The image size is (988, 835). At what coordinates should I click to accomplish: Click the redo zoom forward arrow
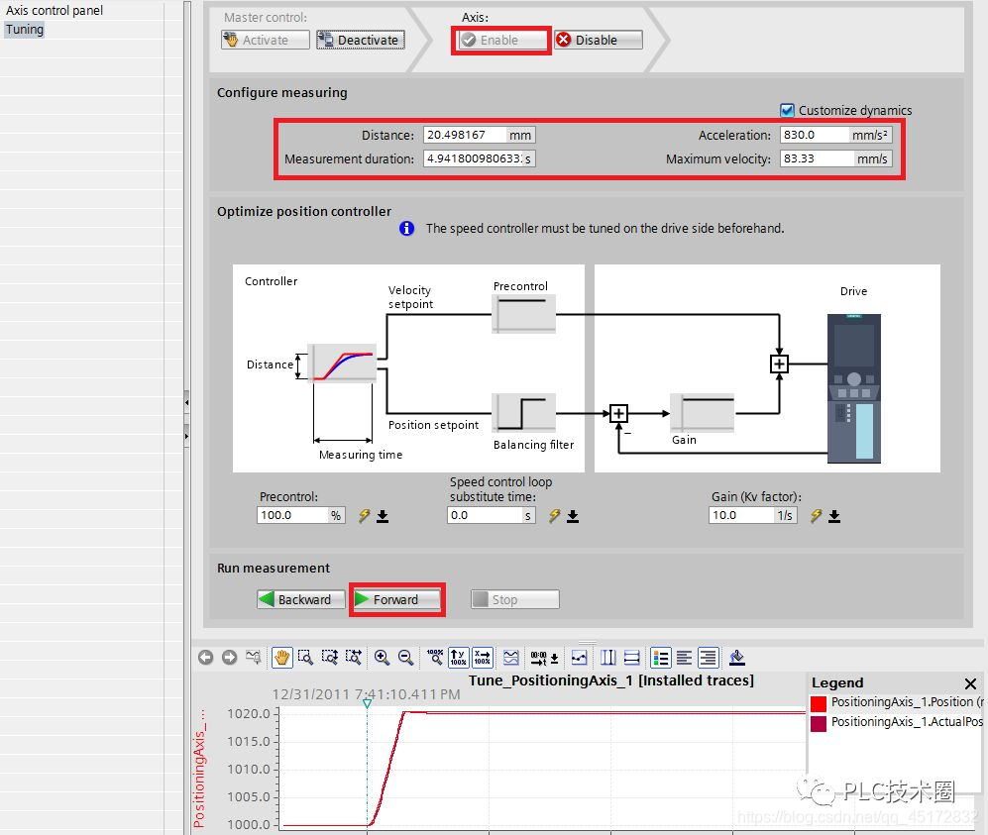(x=229, y=658)
